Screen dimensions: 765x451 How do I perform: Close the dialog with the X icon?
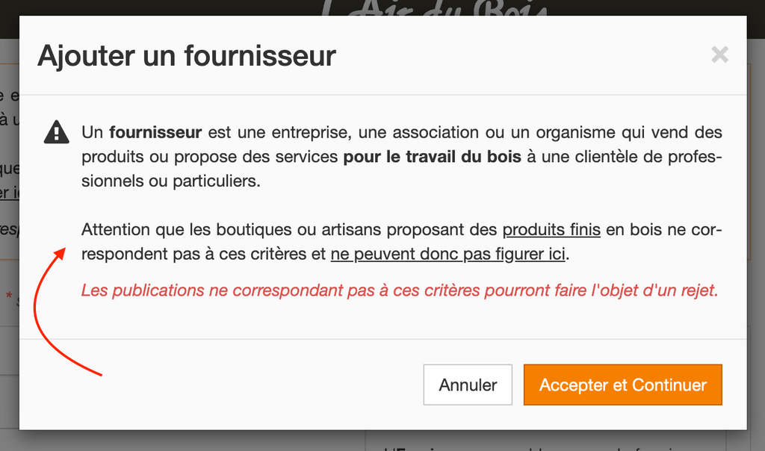pyautogui.click(x=719, y=55)
